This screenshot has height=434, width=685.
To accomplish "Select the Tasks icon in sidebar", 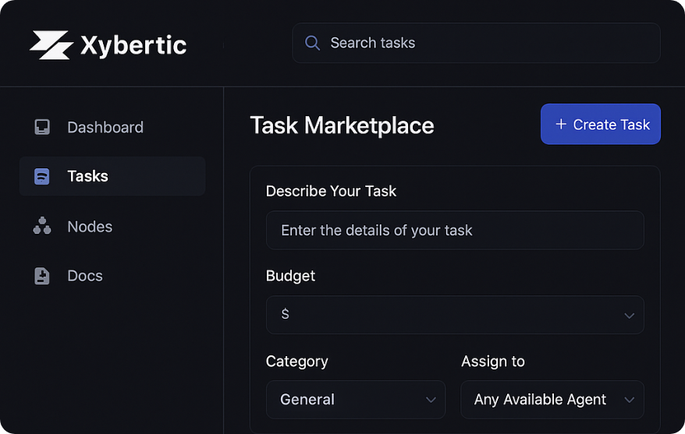I will pos(42,176).
